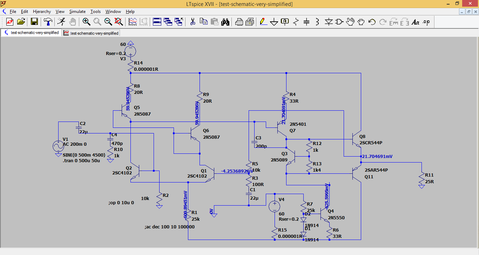Screen dimensions: 479x255
Task: Click the '470p' value of C4
Action: pos(117,143)
